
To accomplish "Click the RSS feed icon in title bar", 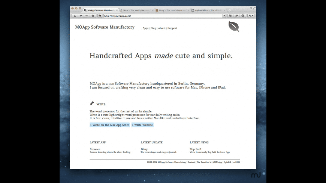I will click(251, 8).
